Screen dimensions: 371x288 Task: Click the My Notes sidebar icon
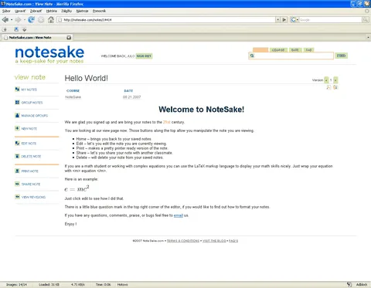tap(17, 90)
